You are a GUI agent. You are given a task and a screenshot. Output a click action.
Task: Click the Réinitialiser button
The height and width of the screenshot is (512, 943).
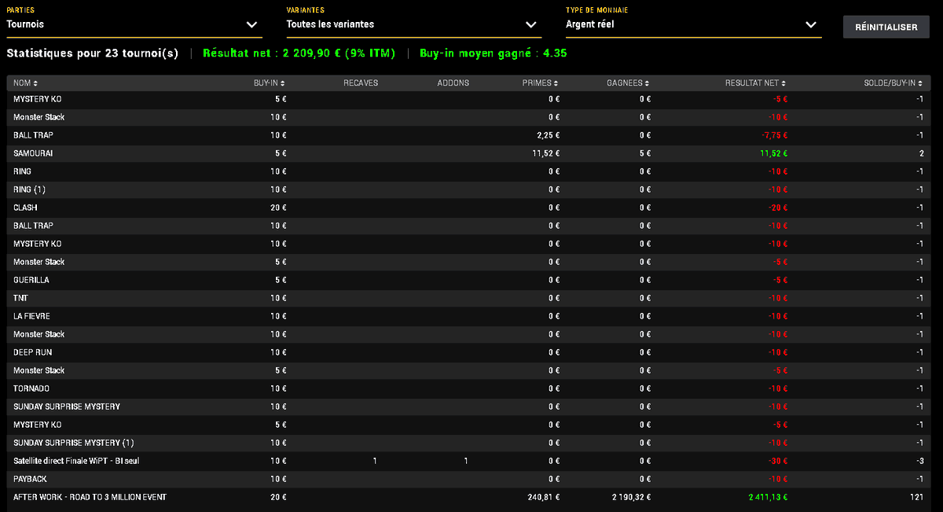tap(886, 27)
